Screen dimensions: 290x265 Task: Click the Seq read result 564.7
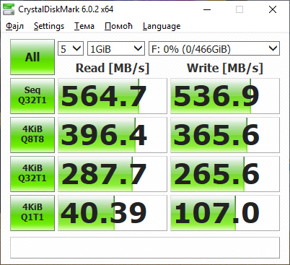113,96
